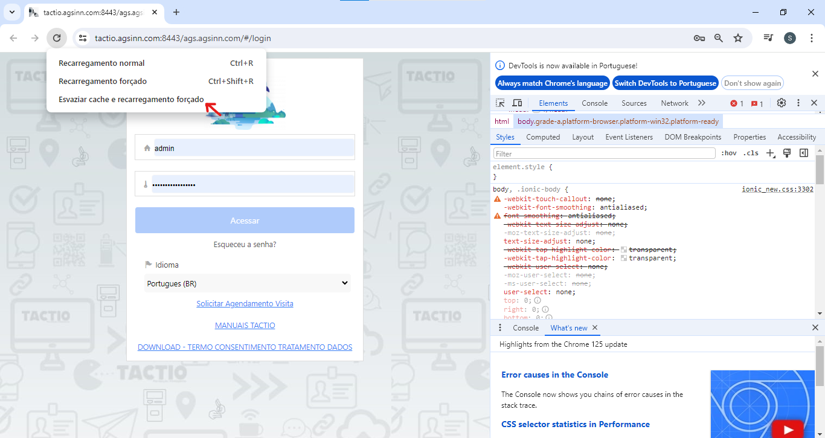Expand more DevTools tabs chevron
This screenshot has width=825, height=438.
pos(701,103)
